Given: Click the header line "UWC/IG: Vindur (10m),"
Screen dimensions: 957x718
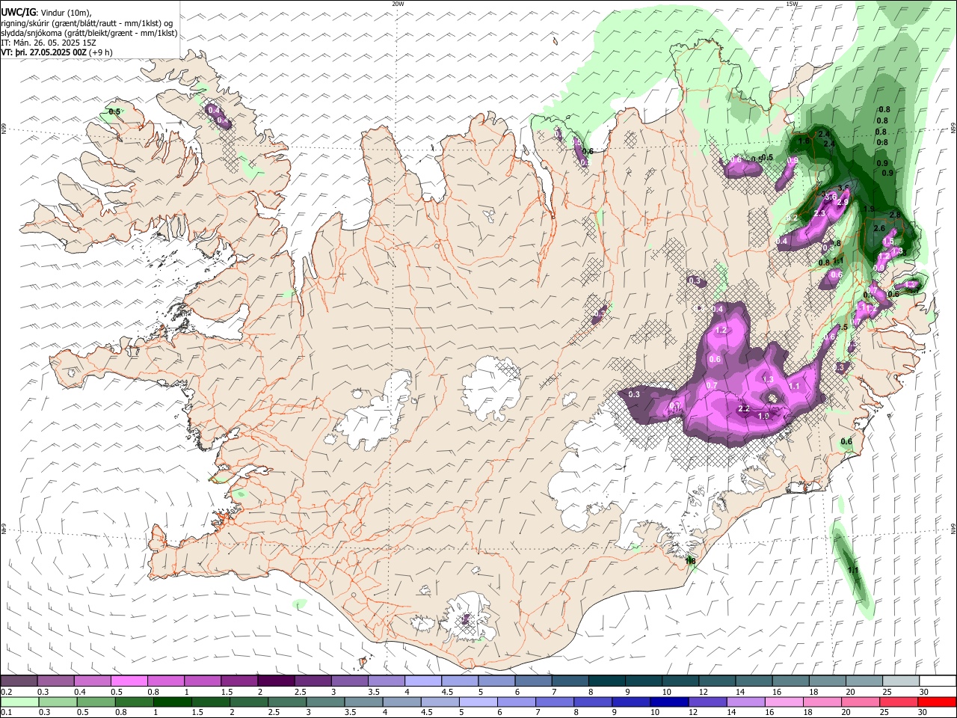Looking at the screenshot, I should pos(46,12).
